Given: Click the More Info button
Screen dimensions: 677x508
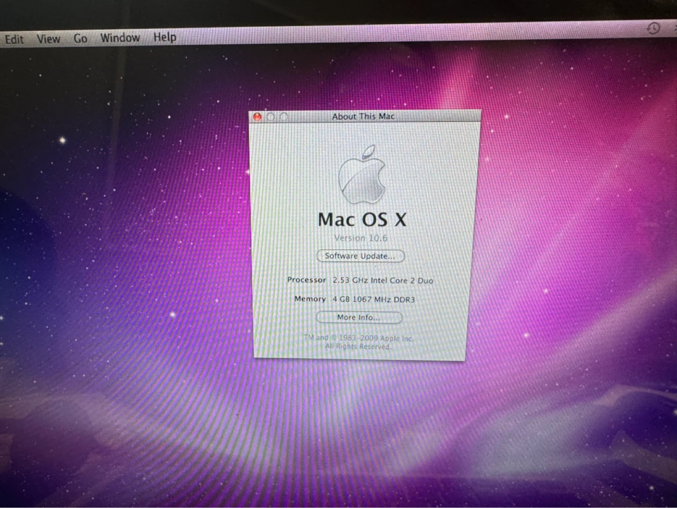Looking at the screenshot, I should pyautogui.click(x=359, y=317).
